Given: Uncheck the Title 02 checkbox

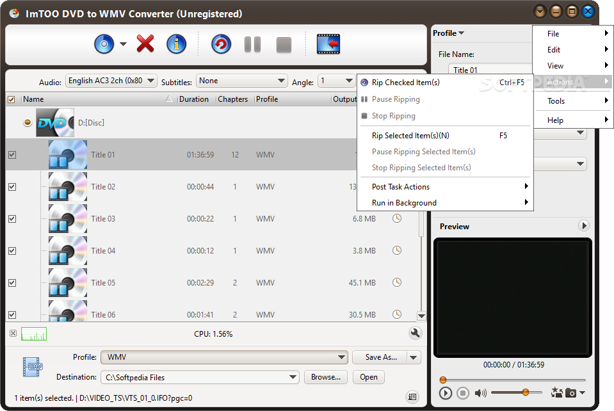Looking at the screenshot, I should tap(12, 187).
